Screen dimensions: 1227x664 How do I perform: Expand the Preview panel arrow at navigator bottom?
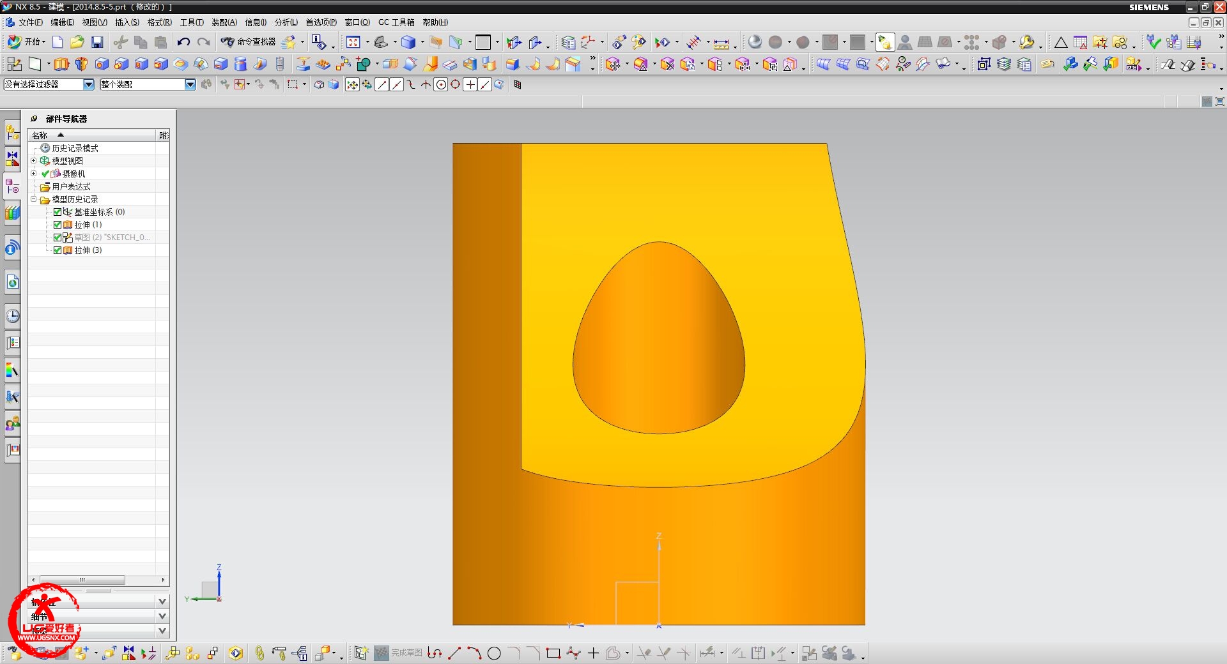tap(162, 631)
